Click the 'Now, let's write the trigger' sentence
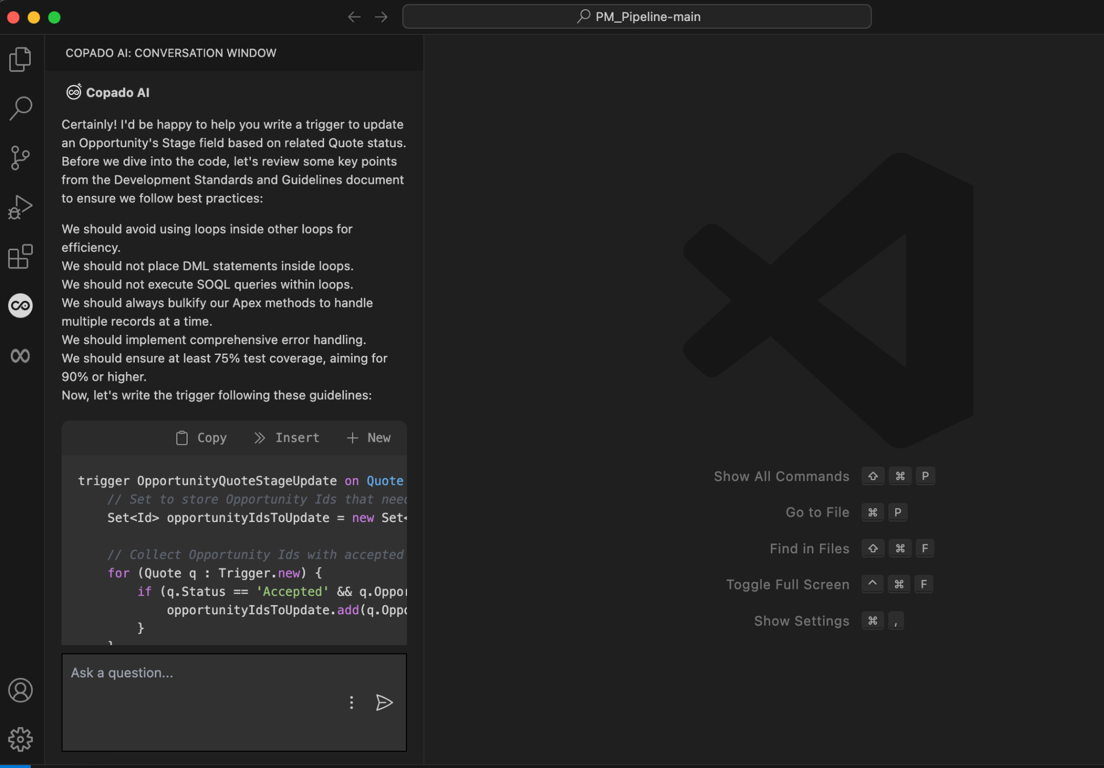 click(x=217, y=395)
